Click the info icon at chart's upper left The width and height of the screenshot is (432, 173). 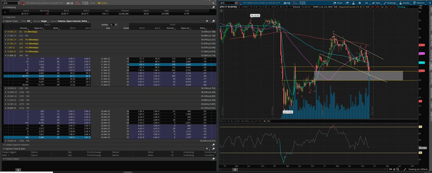tap(221, 10)
